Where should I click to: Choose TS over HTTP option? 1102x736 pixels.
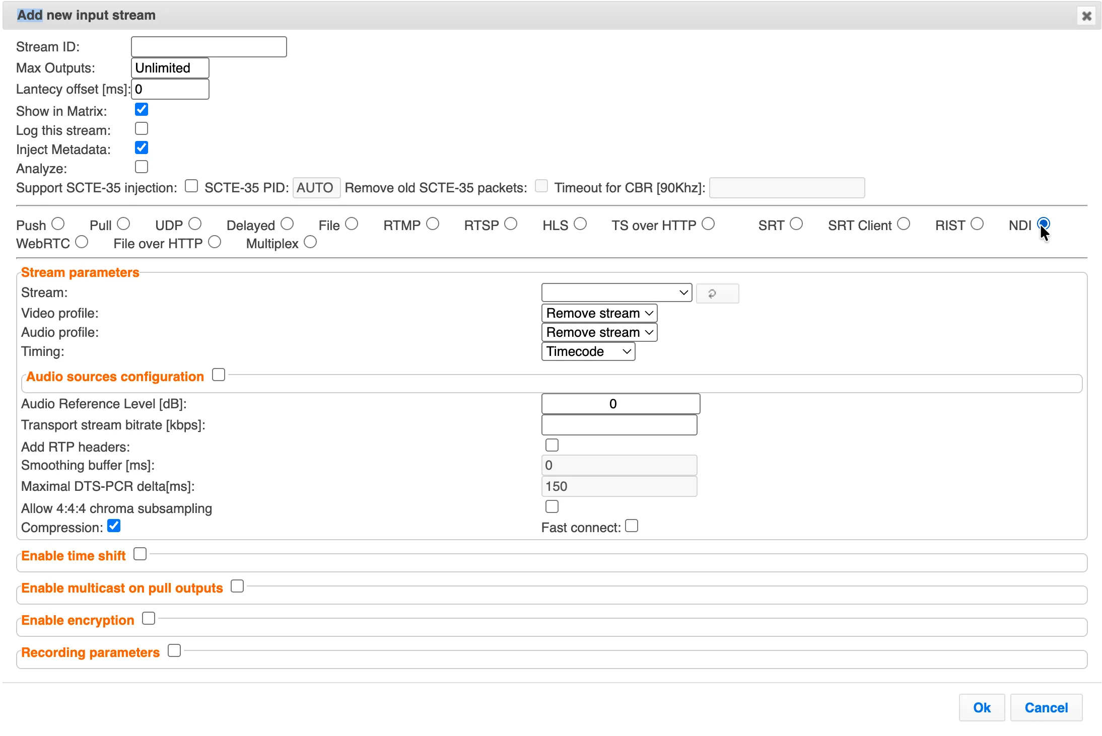pyautogui.click(x=708, y=224)
